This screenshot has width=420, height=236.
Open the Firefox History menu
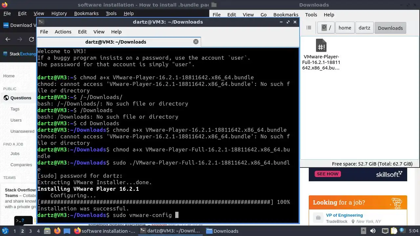pyautogui.click(x=59, y=13)
